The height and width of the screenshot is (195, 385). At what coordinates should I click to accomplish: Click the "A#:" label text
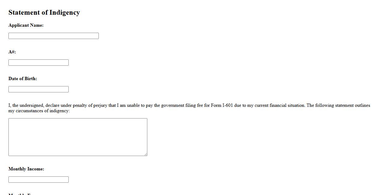coord(12,52)
